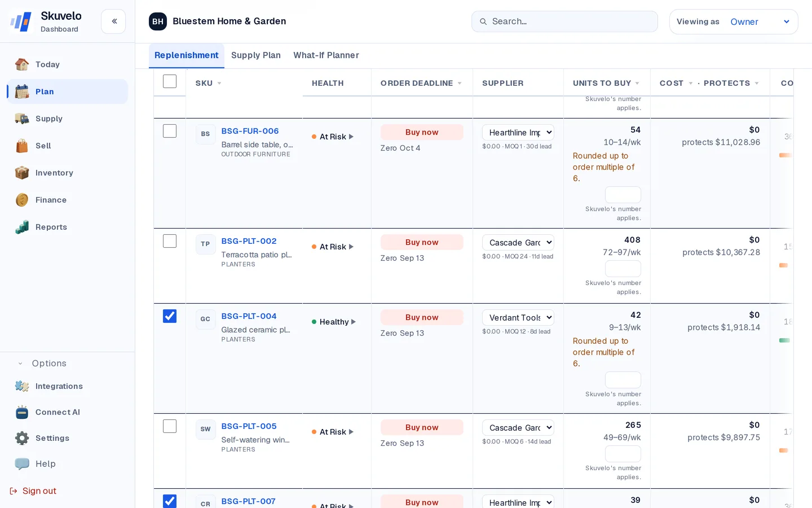The width and height of the screenshot is (812, 508).
Task: Uncheck the BSG-PLT-004 row checkbox
Action: click(170, 316)
